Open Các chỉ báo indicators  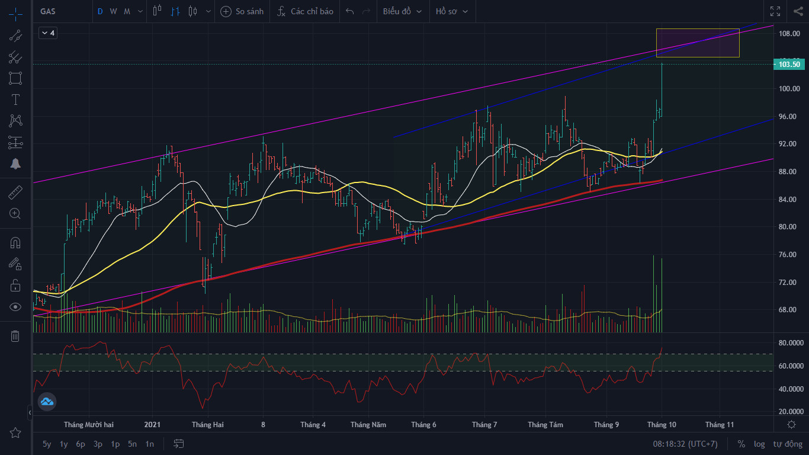click(x=306, y=11)
